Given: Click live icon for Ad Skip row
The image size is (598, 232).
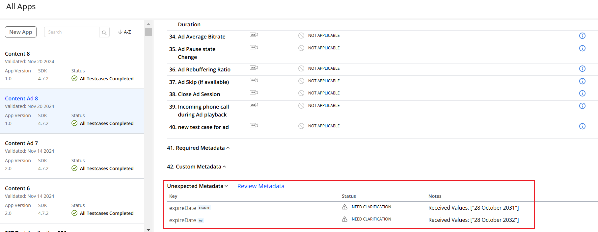Looking at the screenshot, I should (x=254, y=80).
